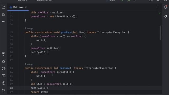Click 'this.maxSize' on line 11
The image size is (169, 95).
coord(39,12)
